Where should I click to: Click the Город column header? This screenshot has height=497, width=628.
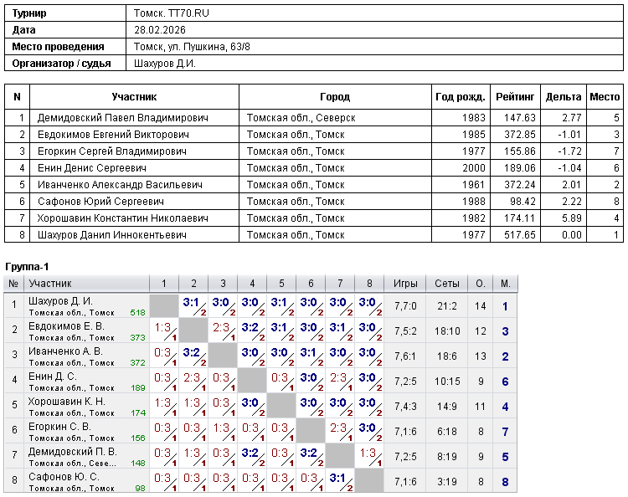tap(335, 97)
